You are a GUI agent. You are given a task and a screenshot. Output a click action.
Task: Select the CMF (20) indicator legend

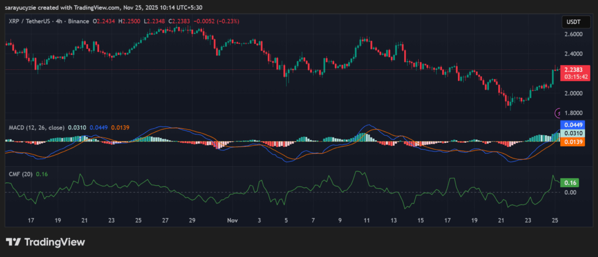[20, 174]
